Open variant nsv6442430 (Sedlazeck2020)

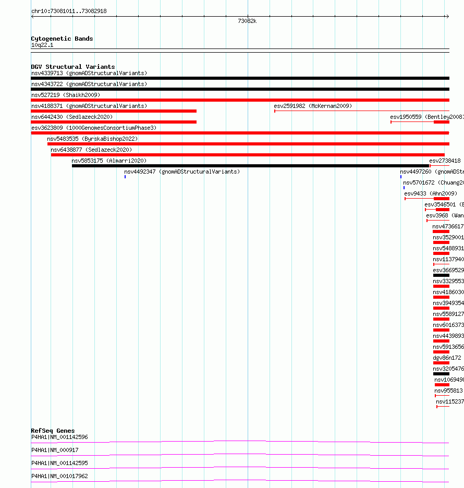(72, 117)
